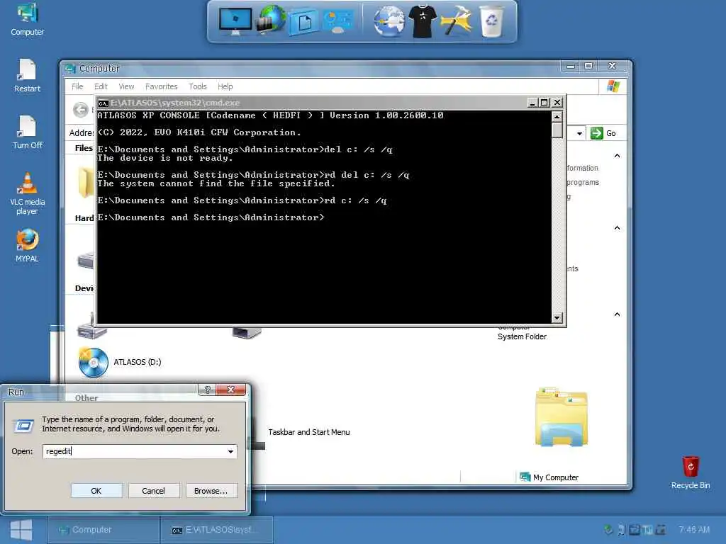The height and width of the screenshot is (544, 726).
Task: Collapse the first side panel chevron
Action: pyautogui.click(x=618, y=156)
